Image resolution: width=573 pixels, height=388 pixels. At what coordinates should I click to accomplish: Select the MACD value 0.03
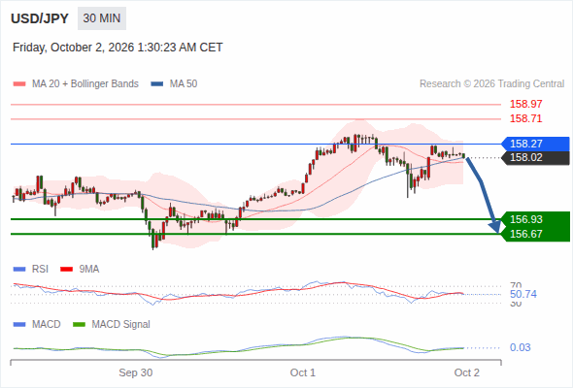[x=520, y=347]
